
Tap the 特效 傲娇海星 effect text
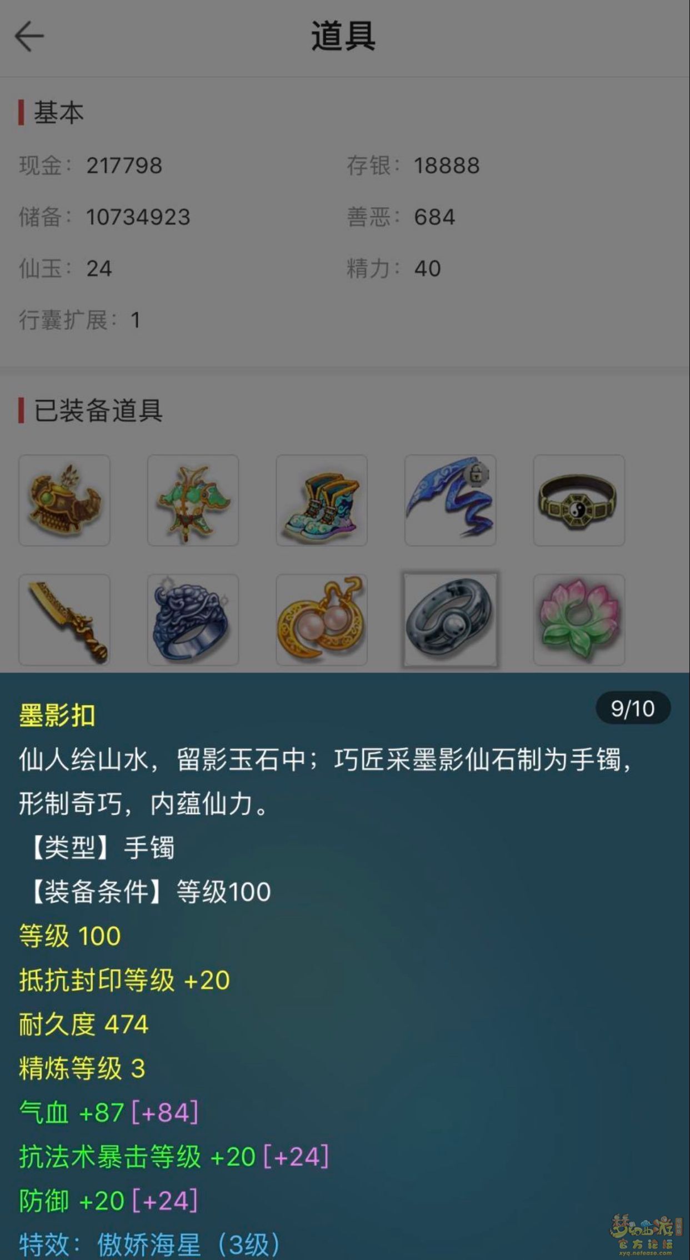tap(149, 1243)
